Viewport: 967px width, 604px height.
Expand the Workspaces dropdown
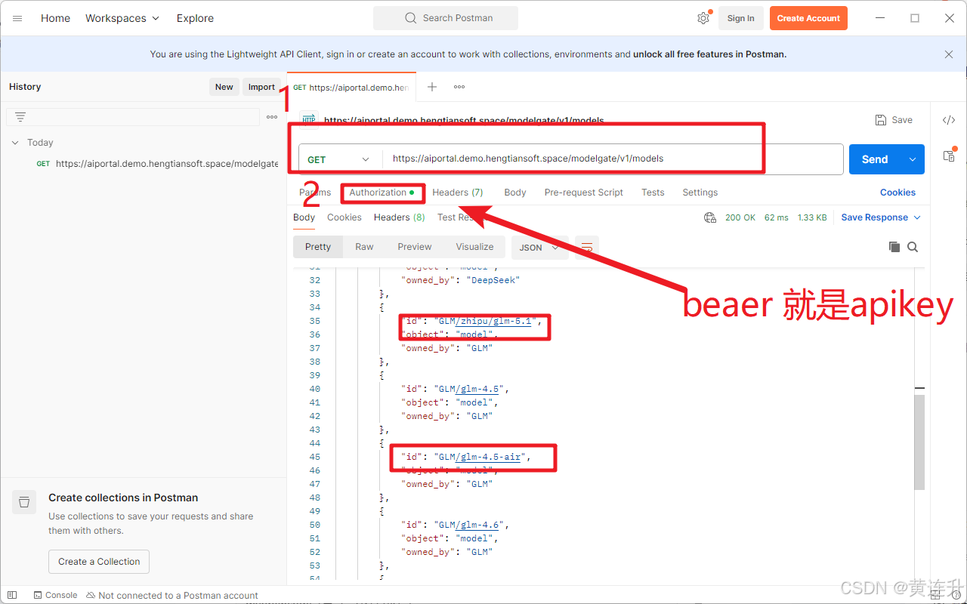tap(122, 18)
